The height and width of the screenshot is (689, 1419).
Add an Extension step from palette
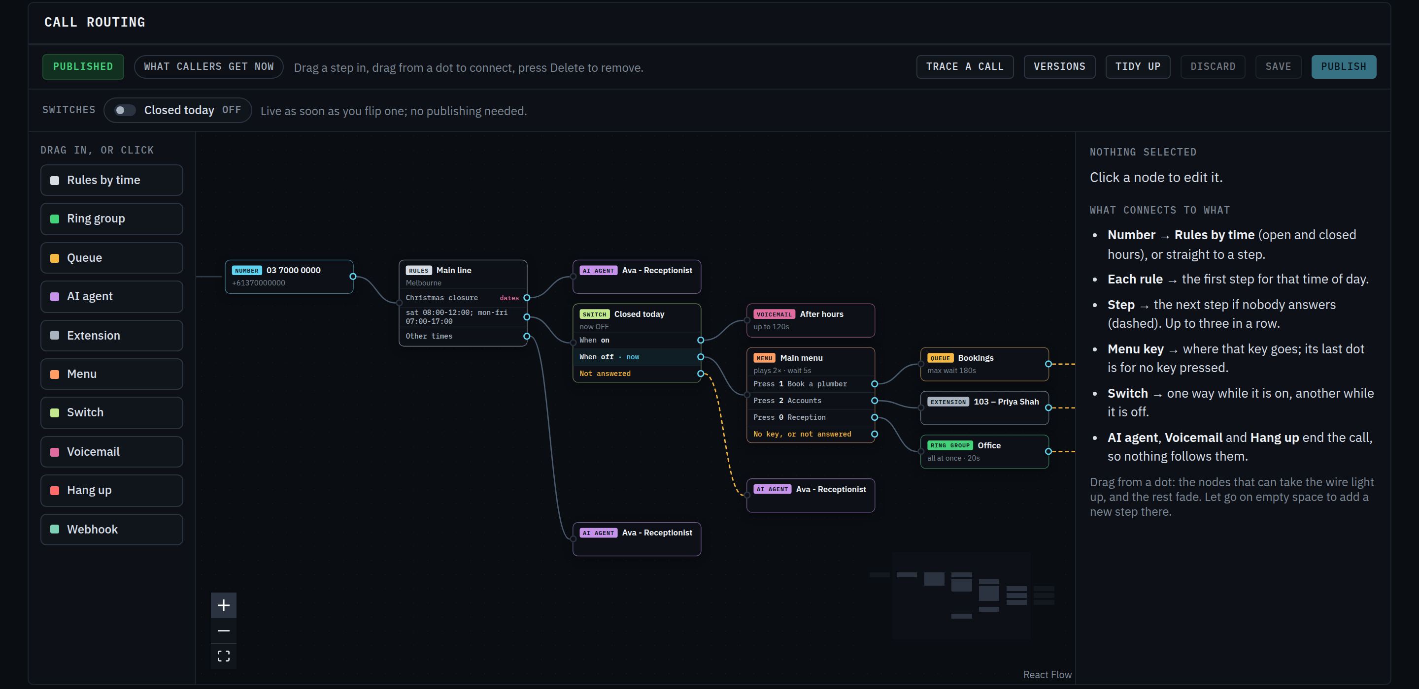click(x=111, y=335)
